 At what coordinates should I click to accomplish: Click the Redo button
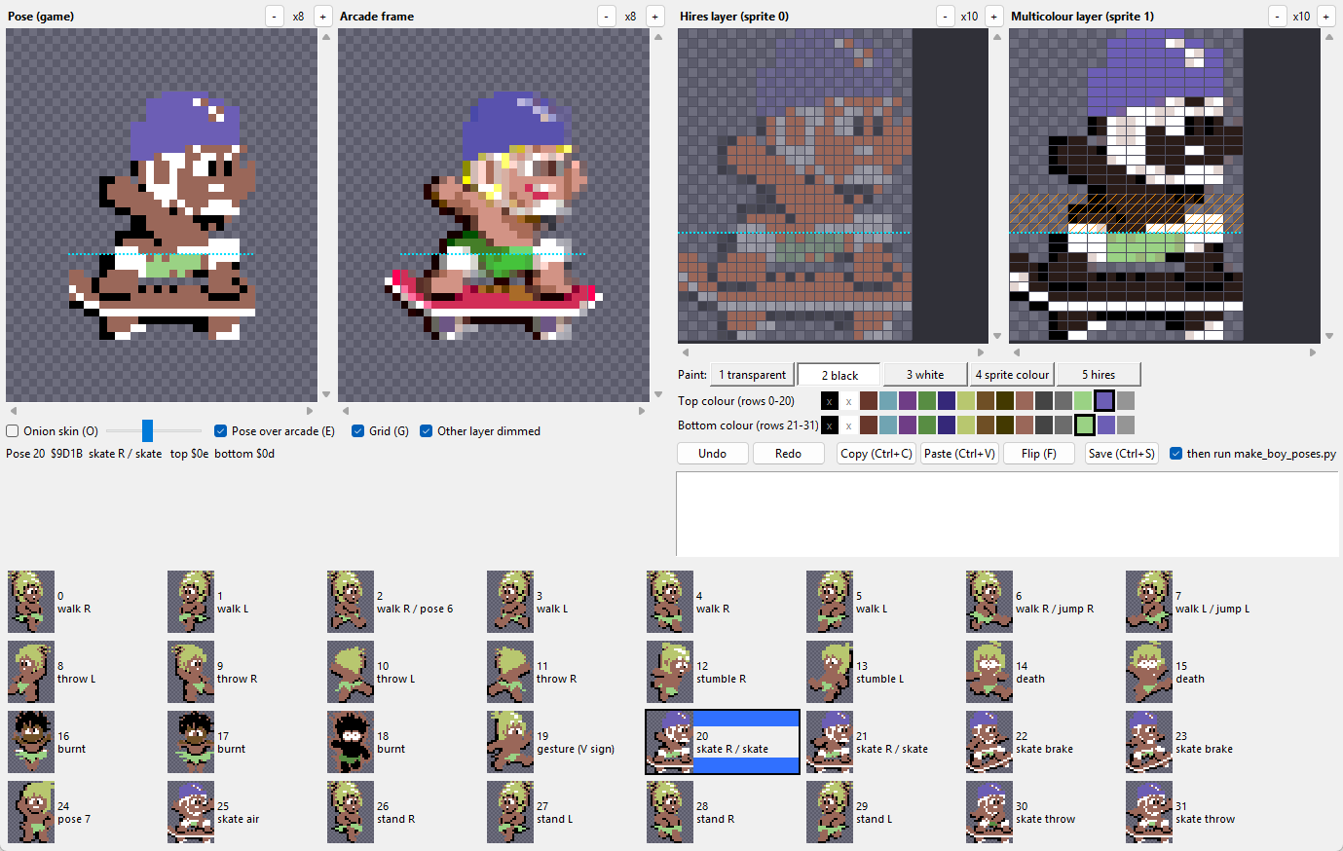click(x=789, y=454)
